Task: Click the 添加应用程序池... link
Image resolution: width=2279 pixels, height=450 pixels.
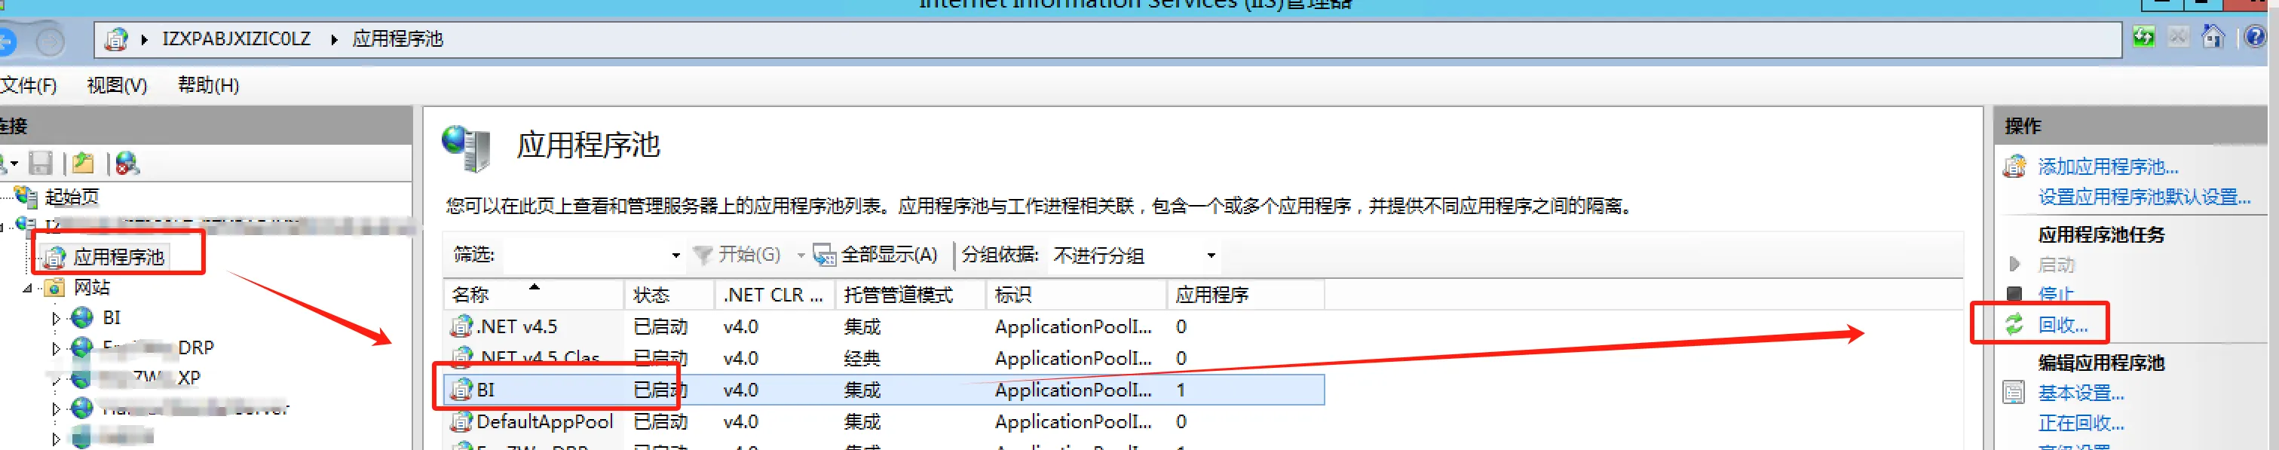Action: [x=2107, y=167]
